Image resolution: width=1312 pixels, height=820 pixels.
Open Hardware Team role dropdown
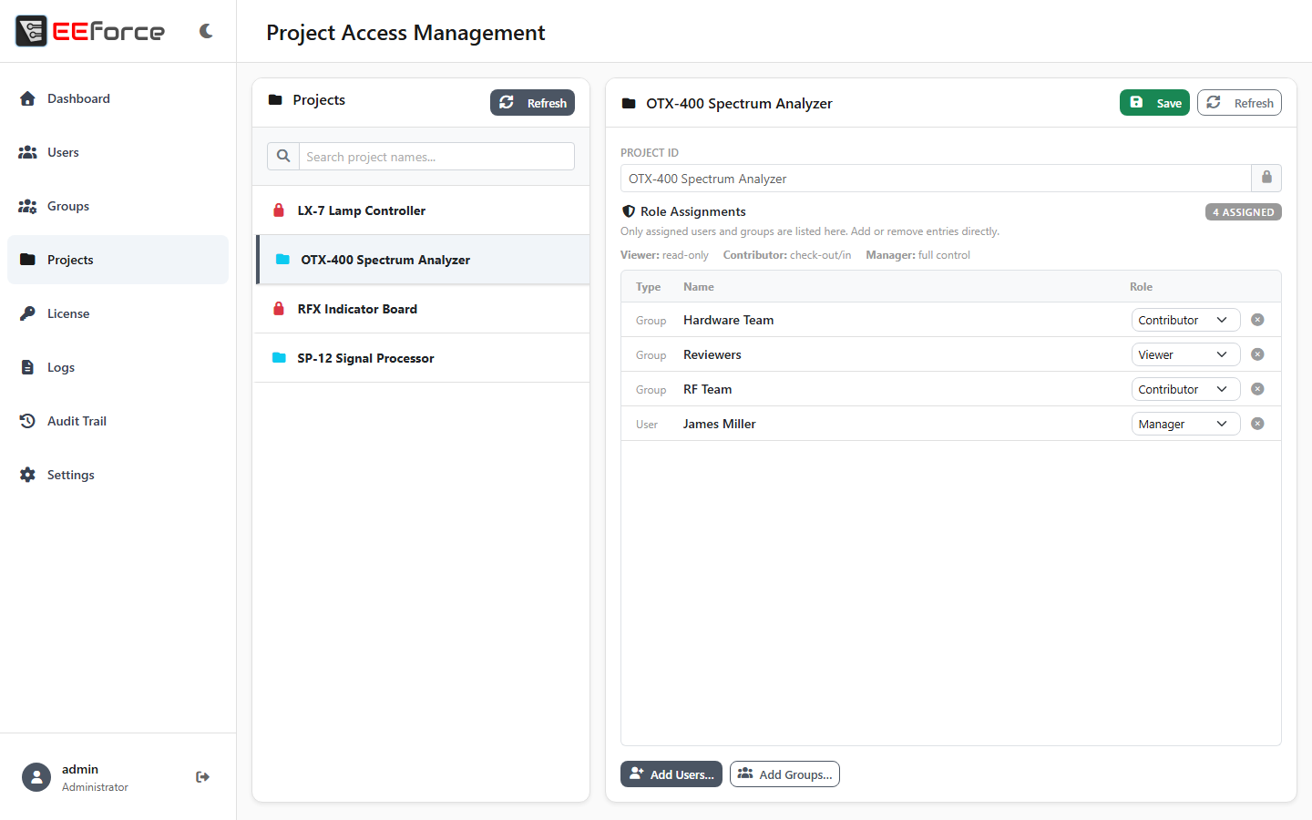1185,320
